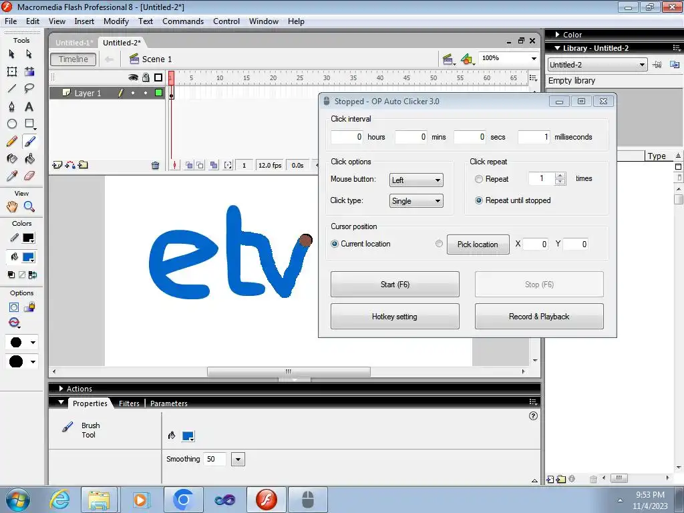684x513 pixels.
Task: Select the Subselection tool
Action: click(29, 53)
